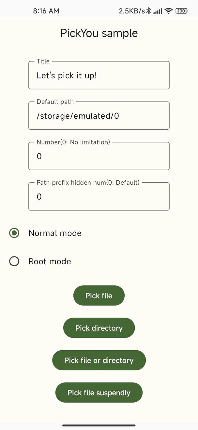Tap the Root mode label
The height and width of the screenshot is (430, 198).
tap(50, 261)
